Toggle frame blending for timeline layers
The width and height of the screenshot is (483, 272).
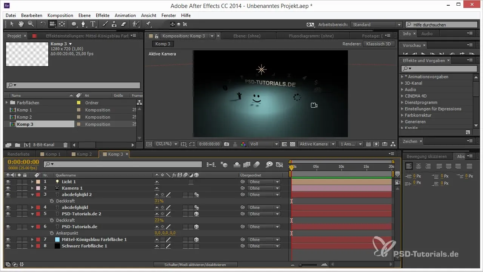coord(247,164)
